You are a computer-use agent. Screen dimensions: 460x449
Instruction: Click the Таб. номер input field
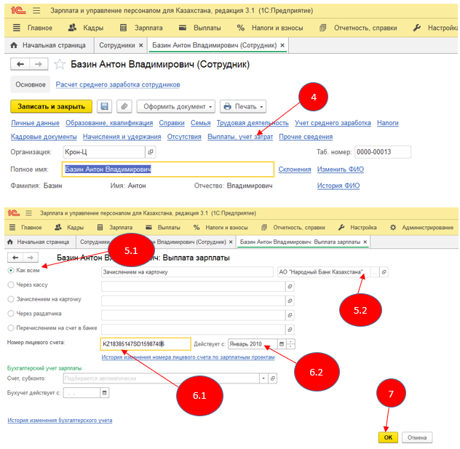(383, 152)
